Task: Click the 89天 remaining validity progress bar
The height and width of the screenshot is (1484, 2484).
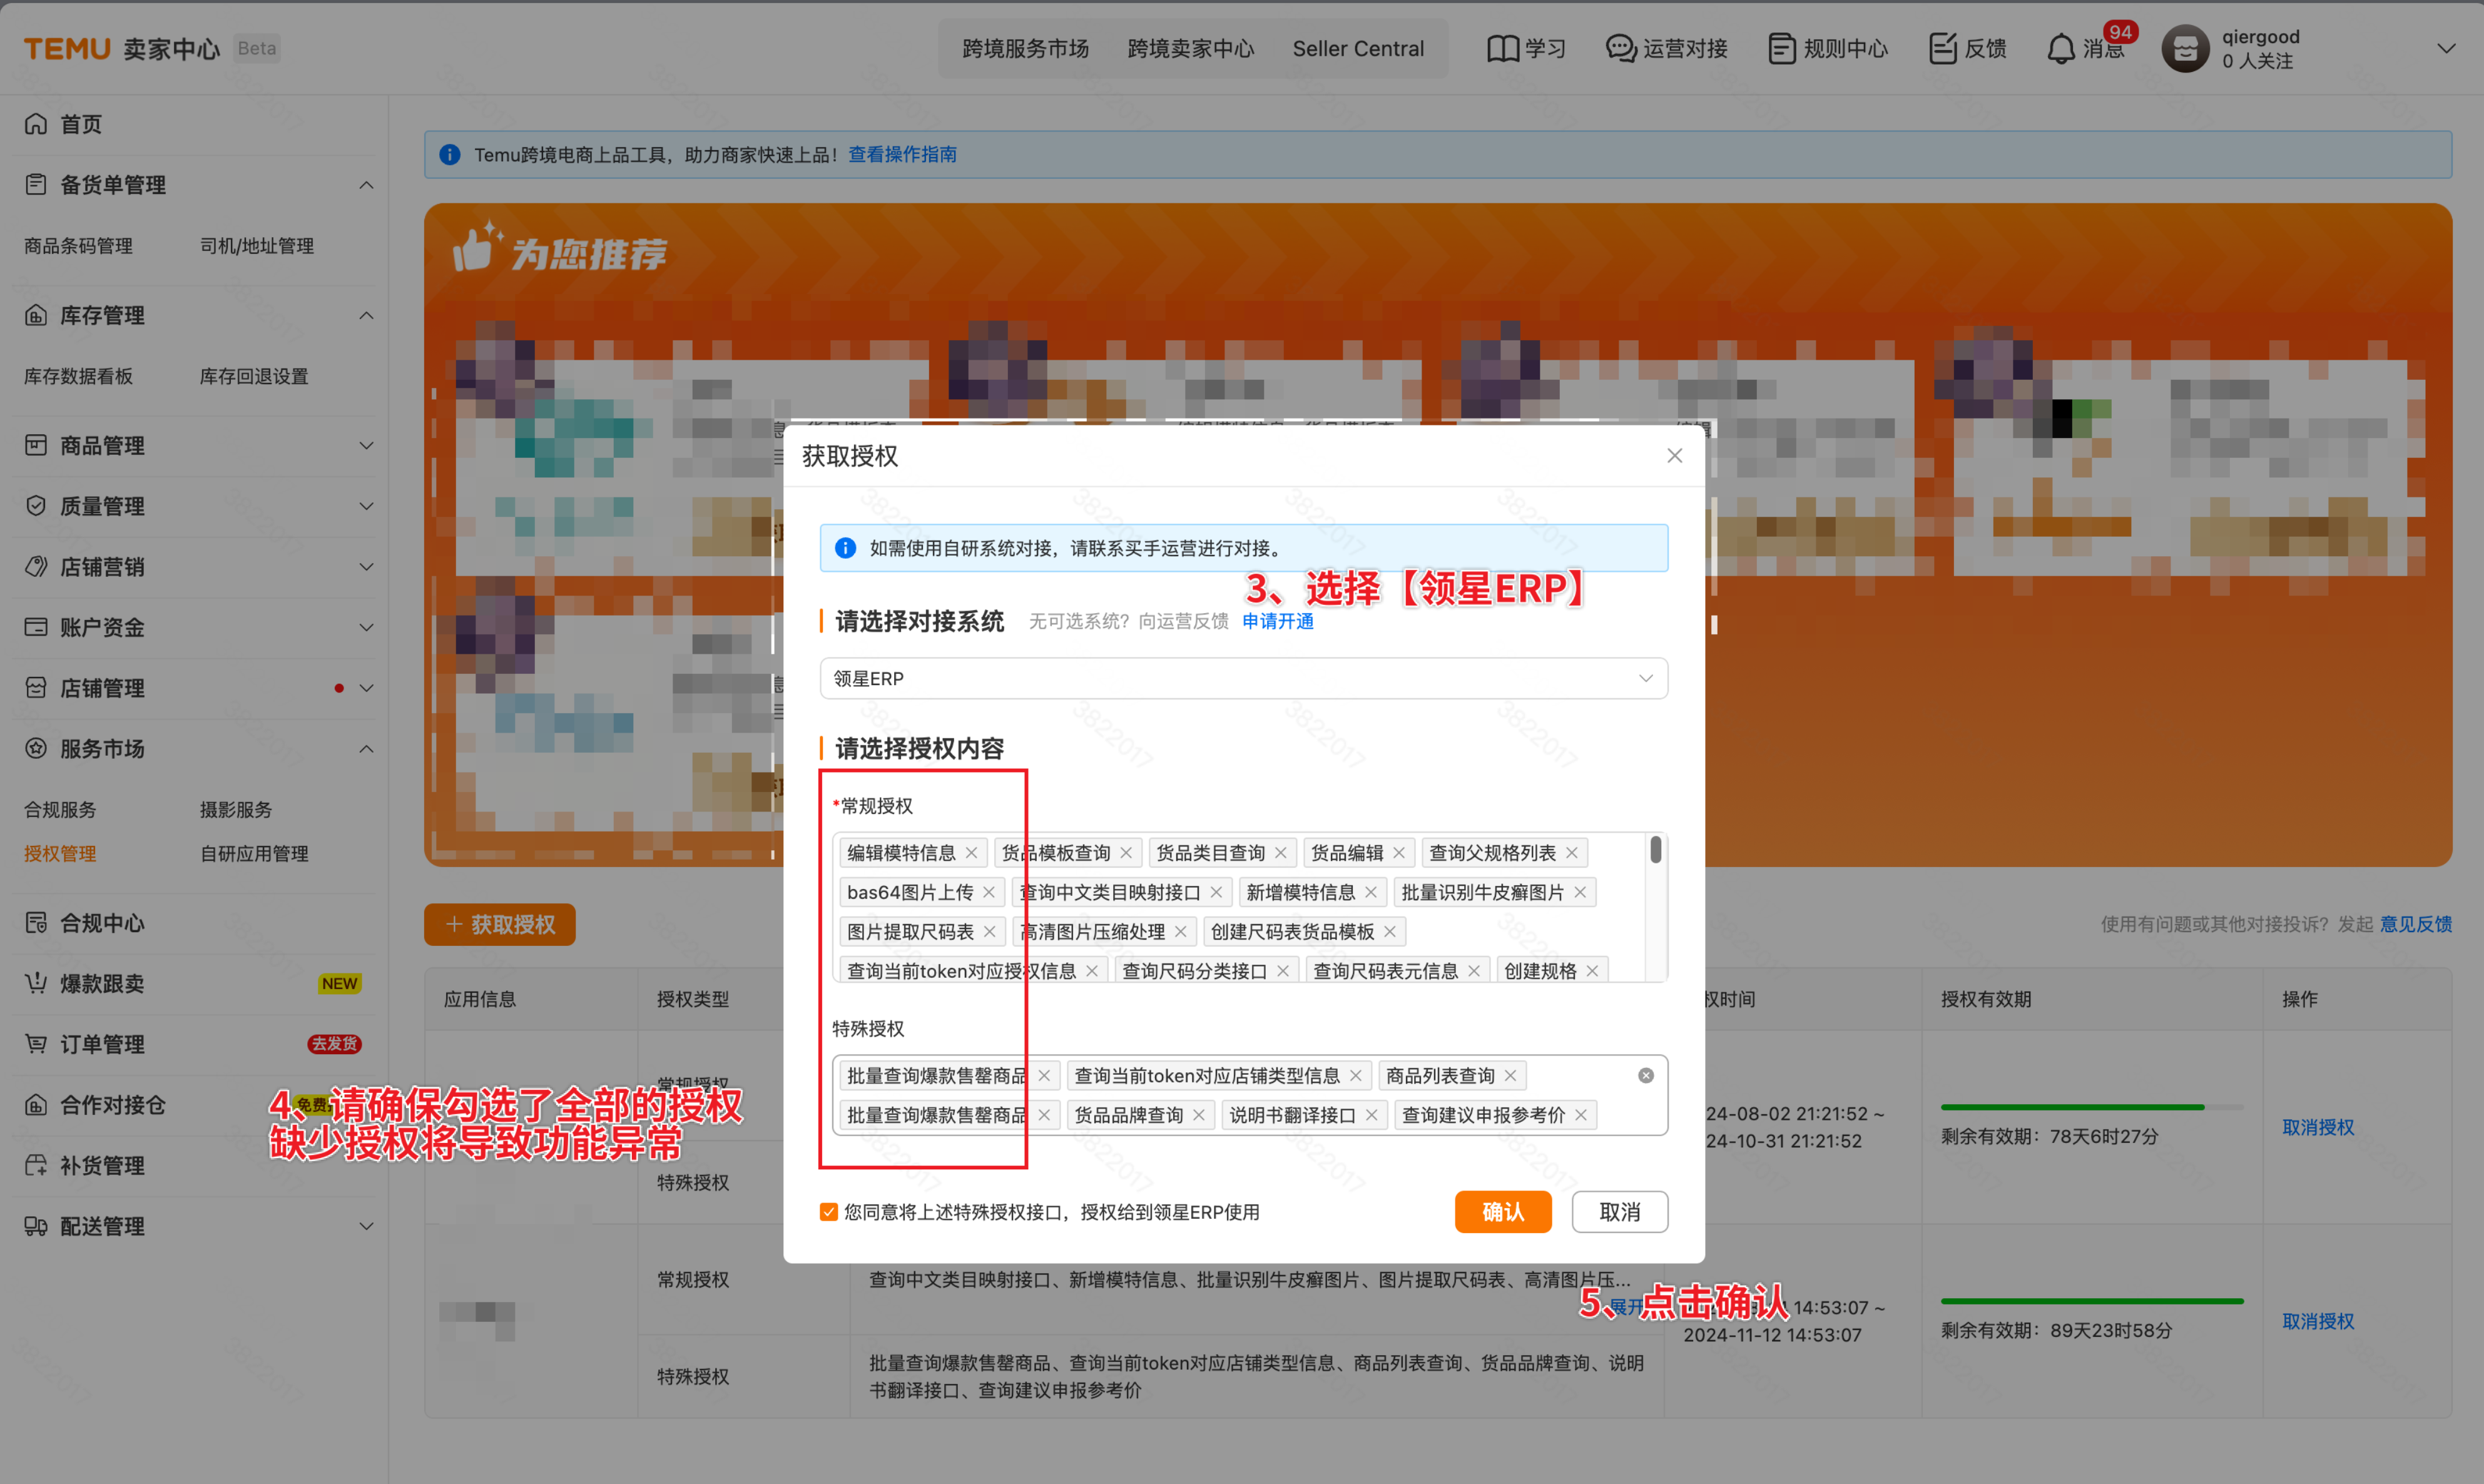Action: [2092, 1301]
